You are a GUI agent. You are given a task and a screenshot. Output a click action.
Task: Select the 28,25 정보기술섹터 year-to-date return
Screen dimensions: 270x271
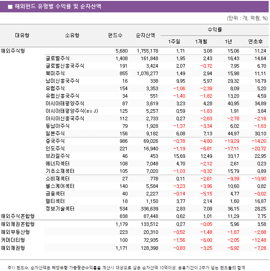coord(260,209)
